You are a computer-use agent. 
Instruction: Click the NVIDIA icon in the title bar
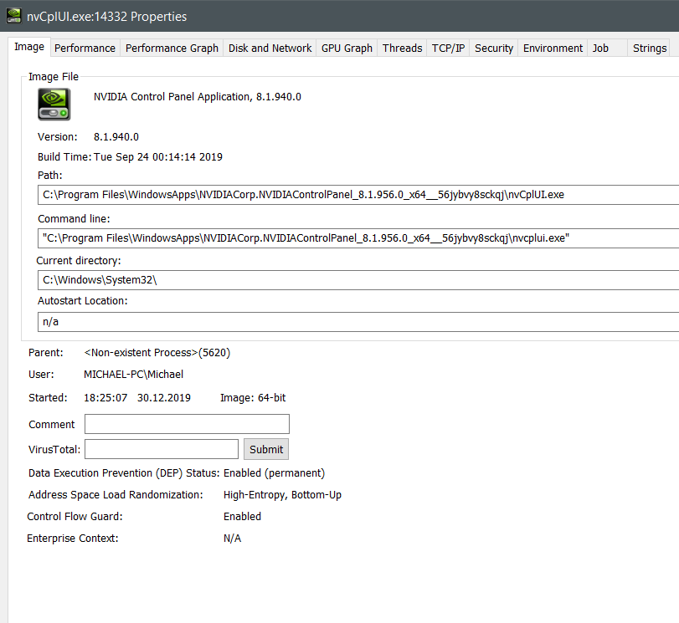click(x=14, y=16)
